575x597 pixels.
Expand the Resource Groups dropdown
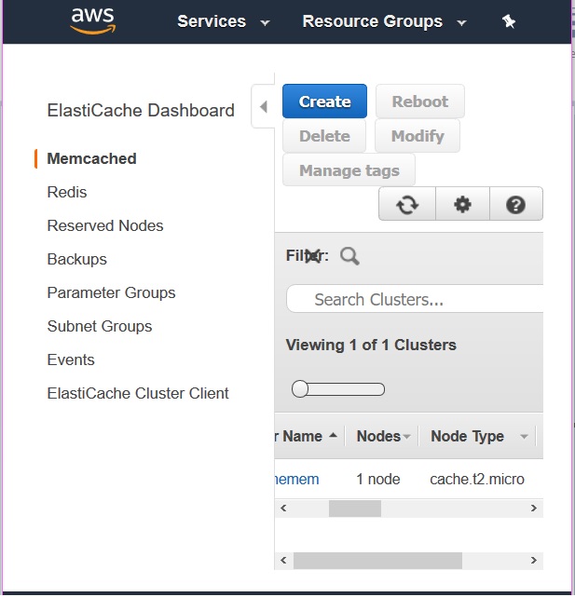(384, 21)
